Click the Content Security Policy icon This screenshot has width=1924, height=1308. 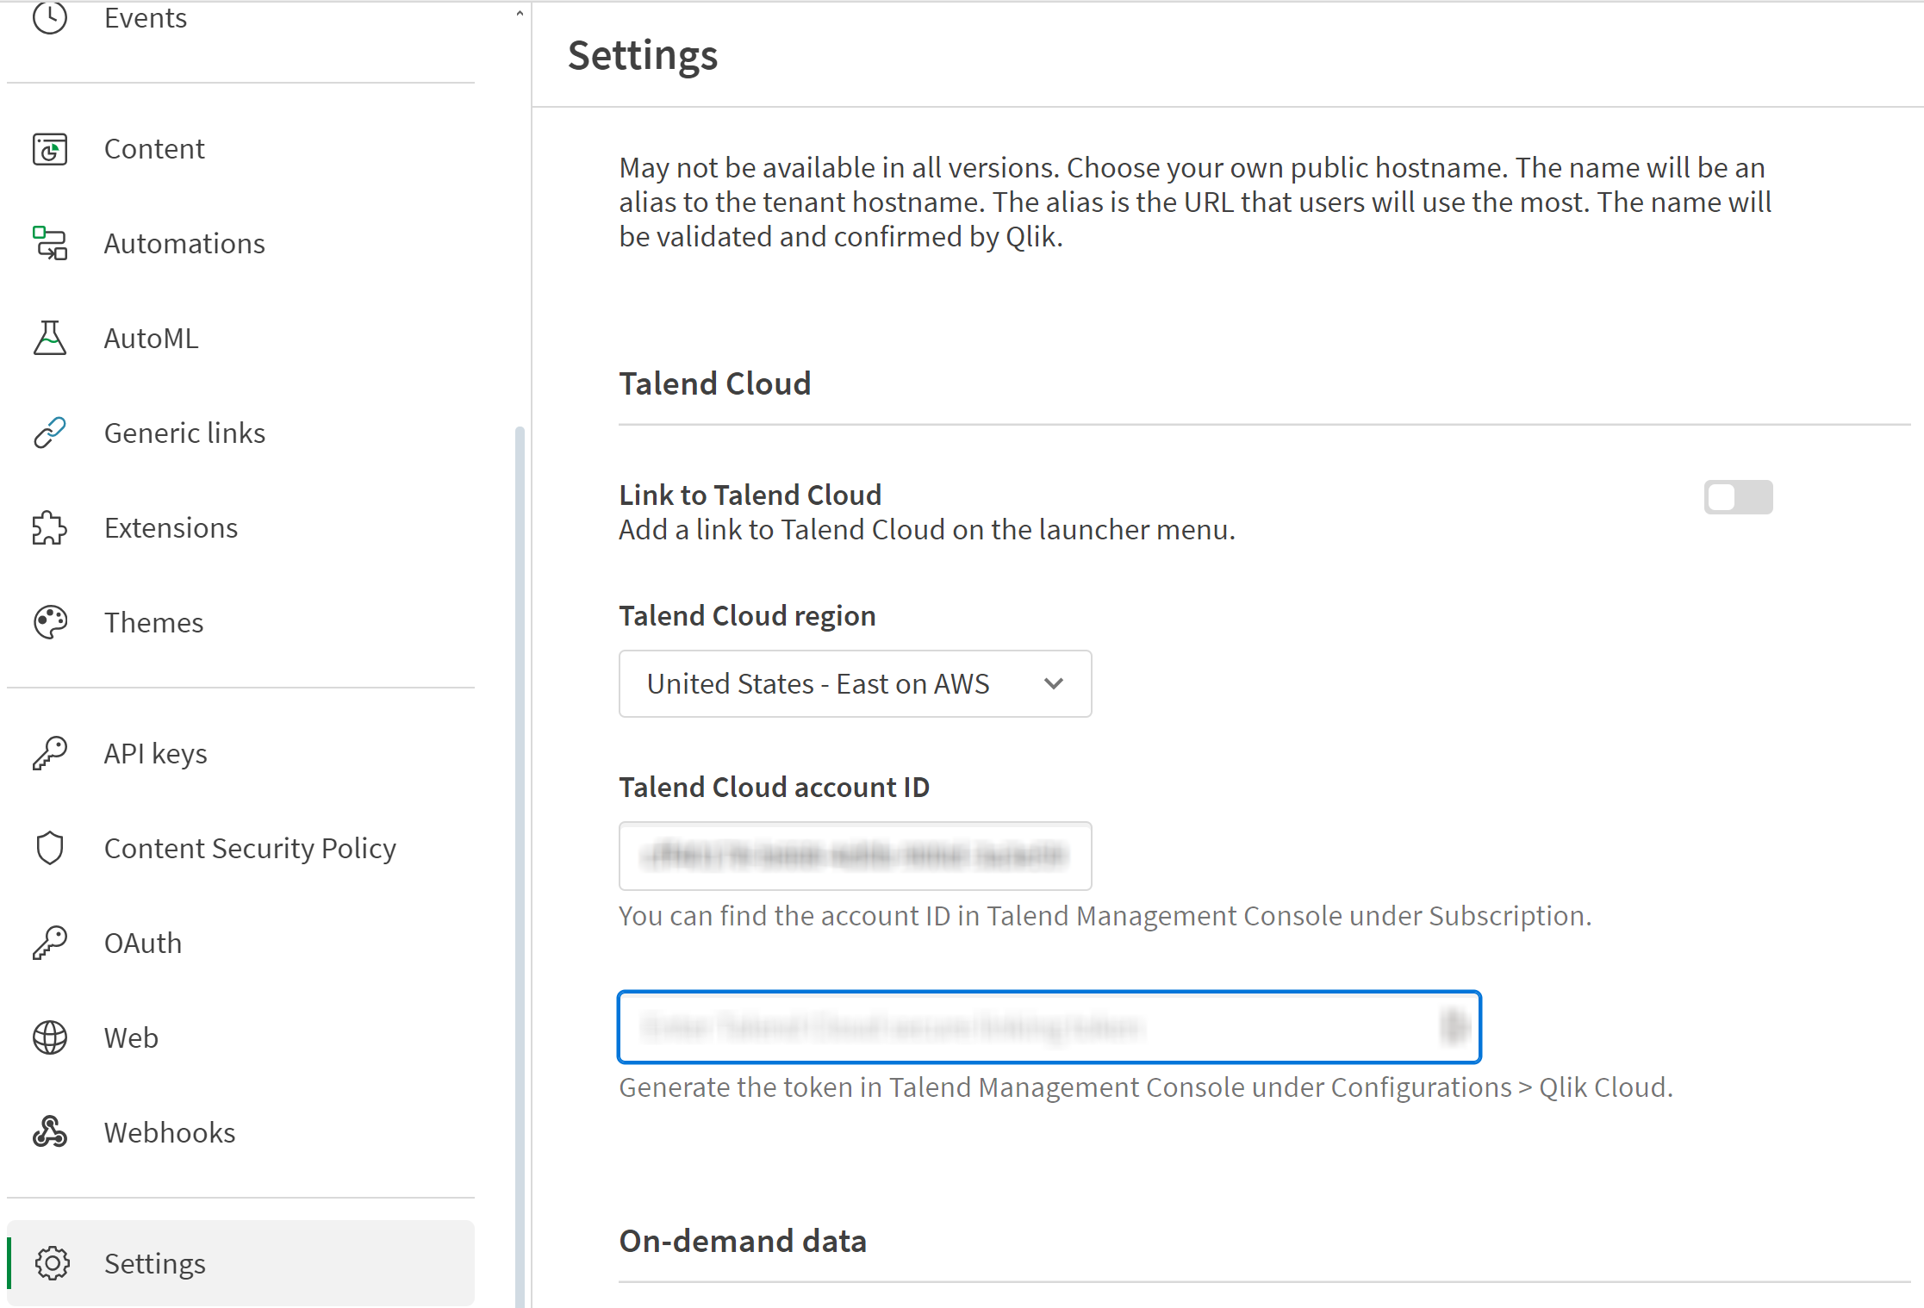tap(48, 848)
